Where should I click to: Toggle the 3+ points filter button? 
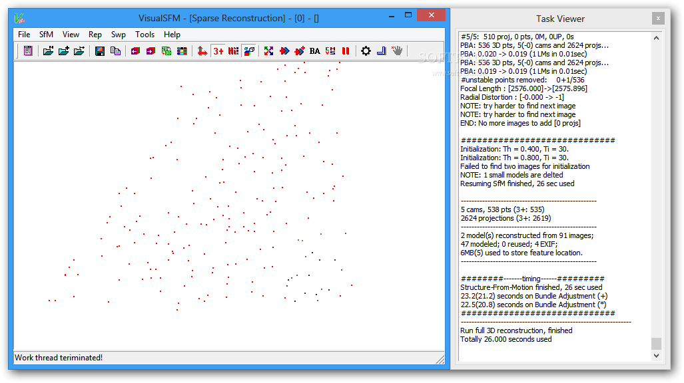(x=218, y=51)
